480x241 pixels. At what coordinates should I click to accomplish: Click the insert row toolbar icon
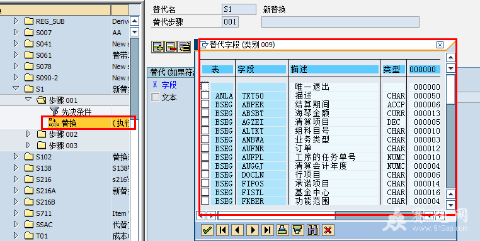(x=158, y=46)
